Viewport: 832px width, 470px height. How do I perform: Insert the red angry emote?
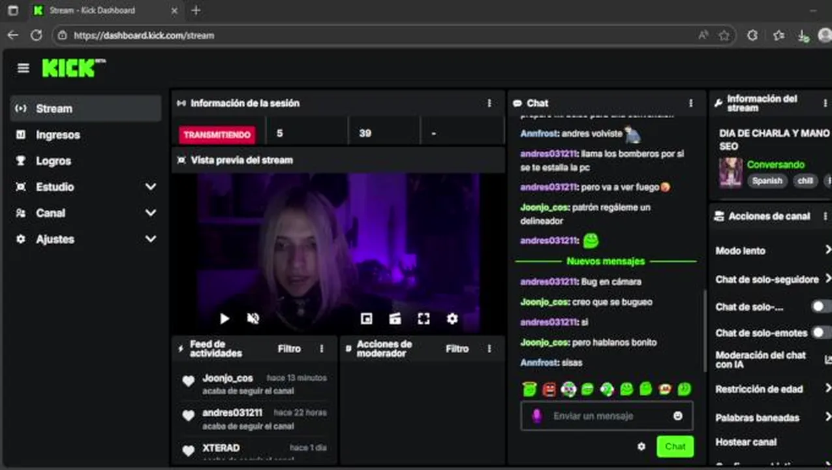click(549, 389)
